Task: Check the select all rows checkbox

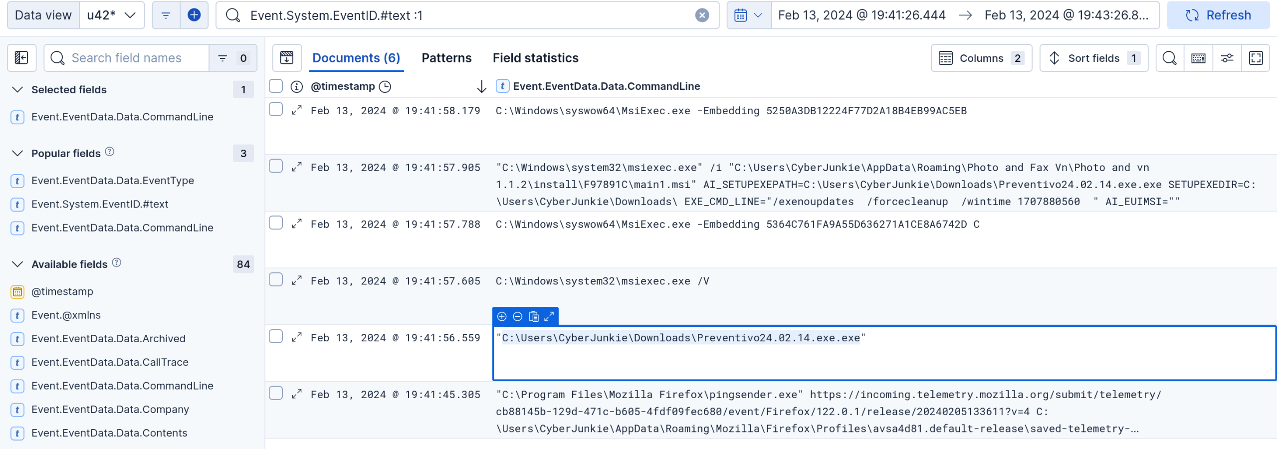Action: click(276, 86)
